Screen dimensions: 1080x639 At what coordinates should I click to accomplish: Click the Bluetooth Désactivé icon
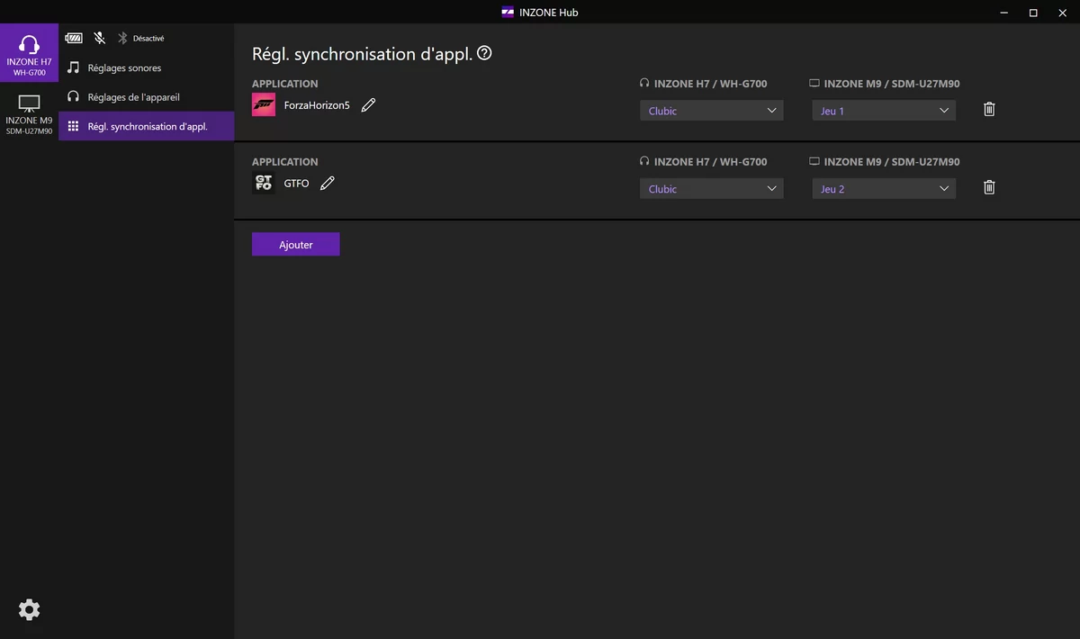pos(123,39)
